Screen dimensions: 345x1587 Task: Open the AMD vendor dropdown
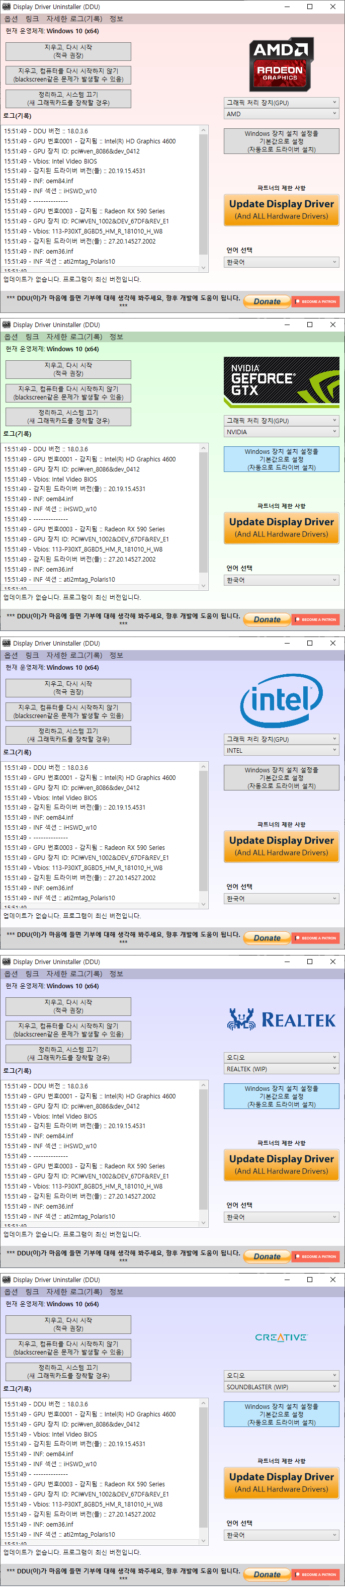(281, 114)
